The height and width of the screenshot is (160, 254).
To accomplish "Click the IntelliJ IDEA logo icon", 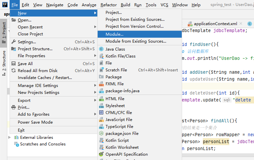I will click(5, 5).
